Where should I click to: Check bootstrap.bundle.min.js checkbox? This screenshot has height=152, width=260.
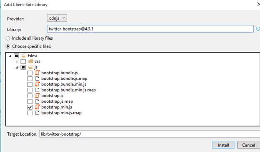pos(30,84)
